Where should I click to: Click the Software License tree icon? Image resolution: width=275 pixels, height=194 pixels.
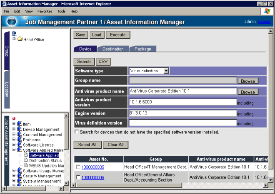[x=20, y=145]
